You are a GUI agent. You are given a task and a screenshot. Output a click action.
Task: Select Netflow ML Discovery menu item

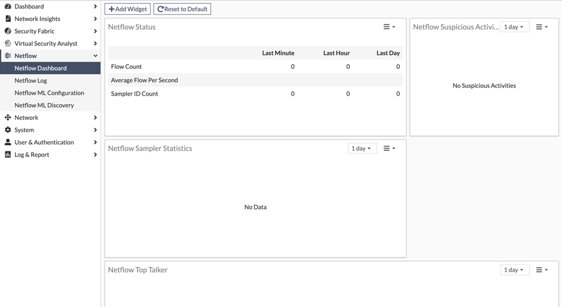pyautogui.click(x=44, y=105)
